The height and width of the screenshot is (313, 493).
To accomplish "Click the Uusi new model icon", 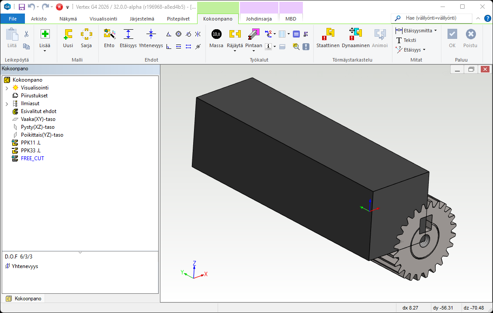I will (x=68, y=38).
